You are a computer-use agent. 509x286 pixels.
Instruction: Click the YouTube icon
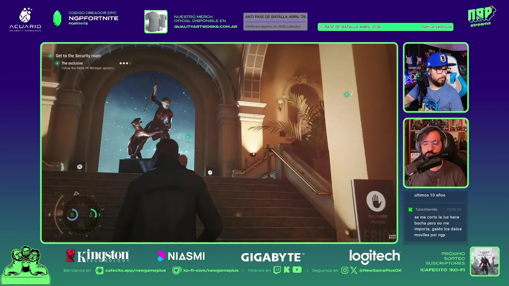297,270
